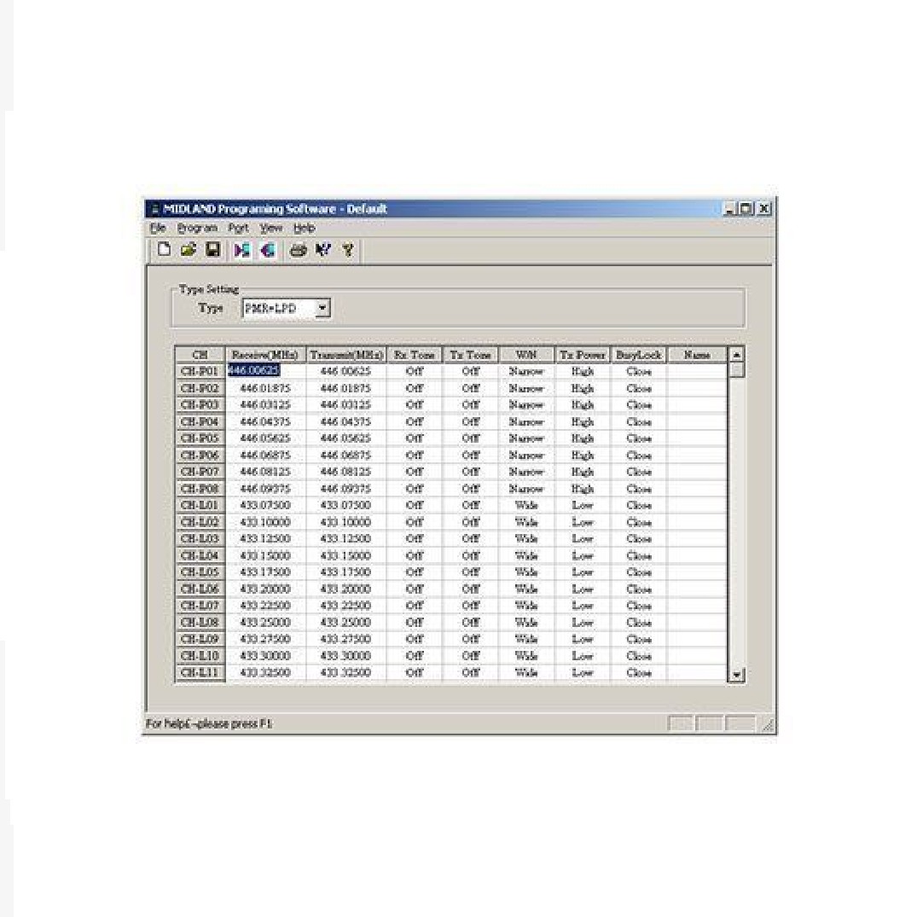Viewport: 917px width, 917px height.
Task: Open the Help menu
Action: coord(305,228)
